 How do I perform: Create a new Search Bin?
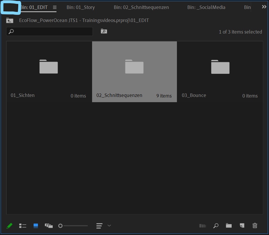104,31
